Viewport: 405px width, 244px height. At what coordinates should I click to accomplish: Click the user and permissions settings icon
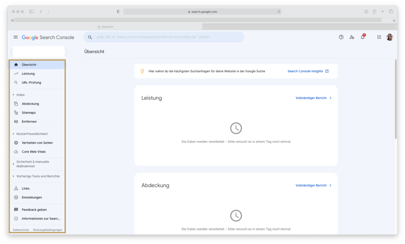pos(352,37)
